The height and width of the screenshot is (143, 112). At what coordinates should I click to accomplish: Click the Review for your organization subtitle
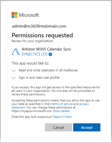tap(32, 41)
